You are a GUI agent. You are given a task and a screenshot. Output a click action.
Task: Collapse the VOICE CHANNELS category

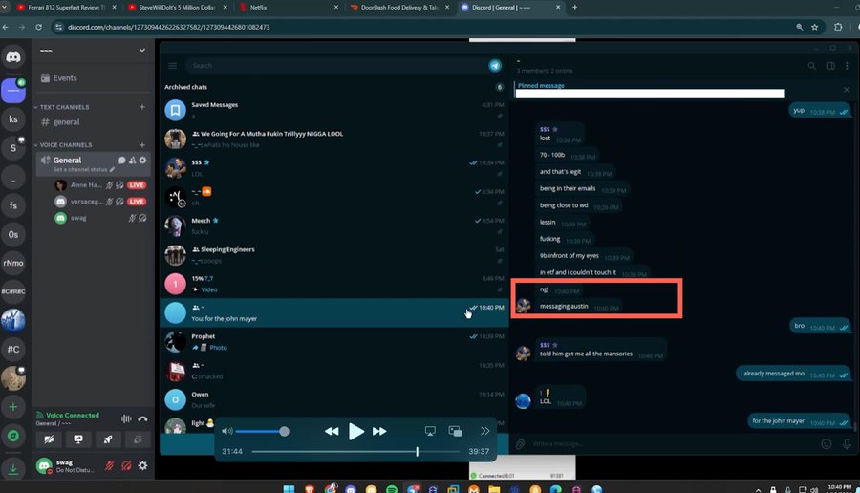pos(62,145)
